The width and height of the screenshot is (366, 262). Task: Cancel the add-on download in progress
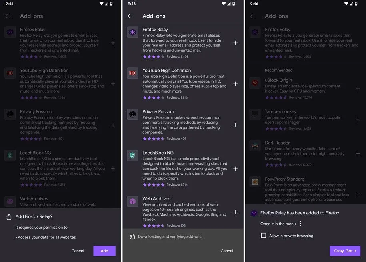click(227, 251)
